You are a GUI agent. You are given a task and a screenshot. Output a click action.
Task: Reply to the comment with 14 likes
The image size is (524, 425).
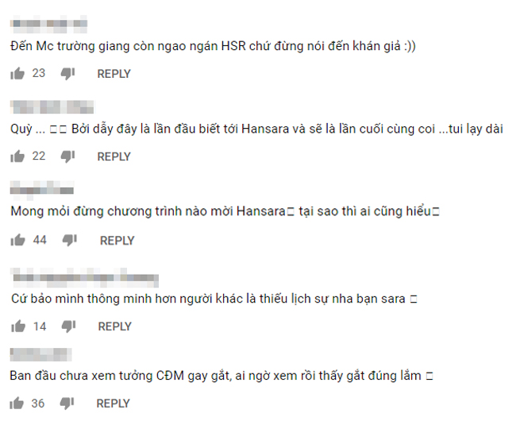point(114,326)
